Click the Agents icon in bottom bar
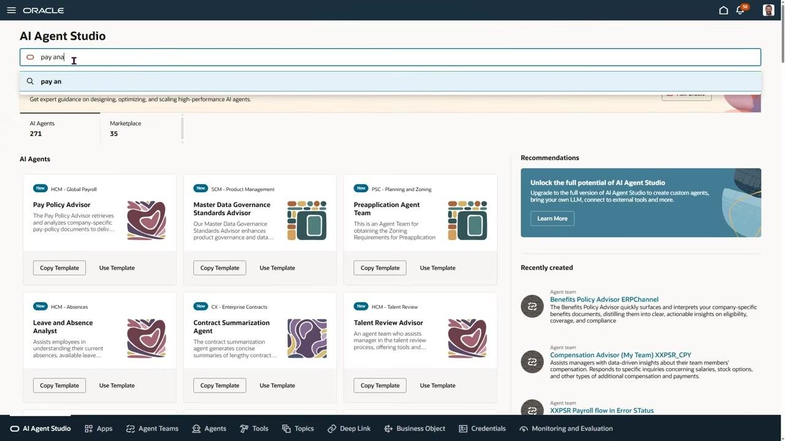The width and height of the screenshot is (785, 441). click(196, 429)
